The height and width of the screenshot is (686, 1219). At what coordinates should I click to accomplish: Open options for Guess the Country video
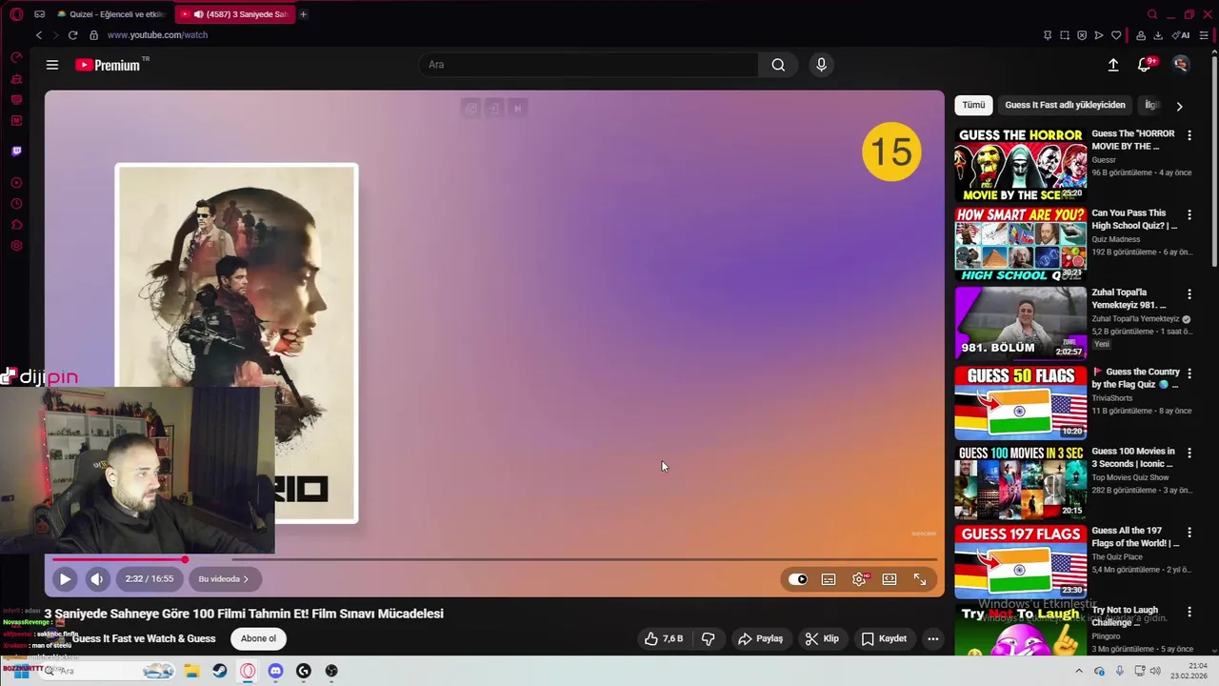tap(1189, 373)
